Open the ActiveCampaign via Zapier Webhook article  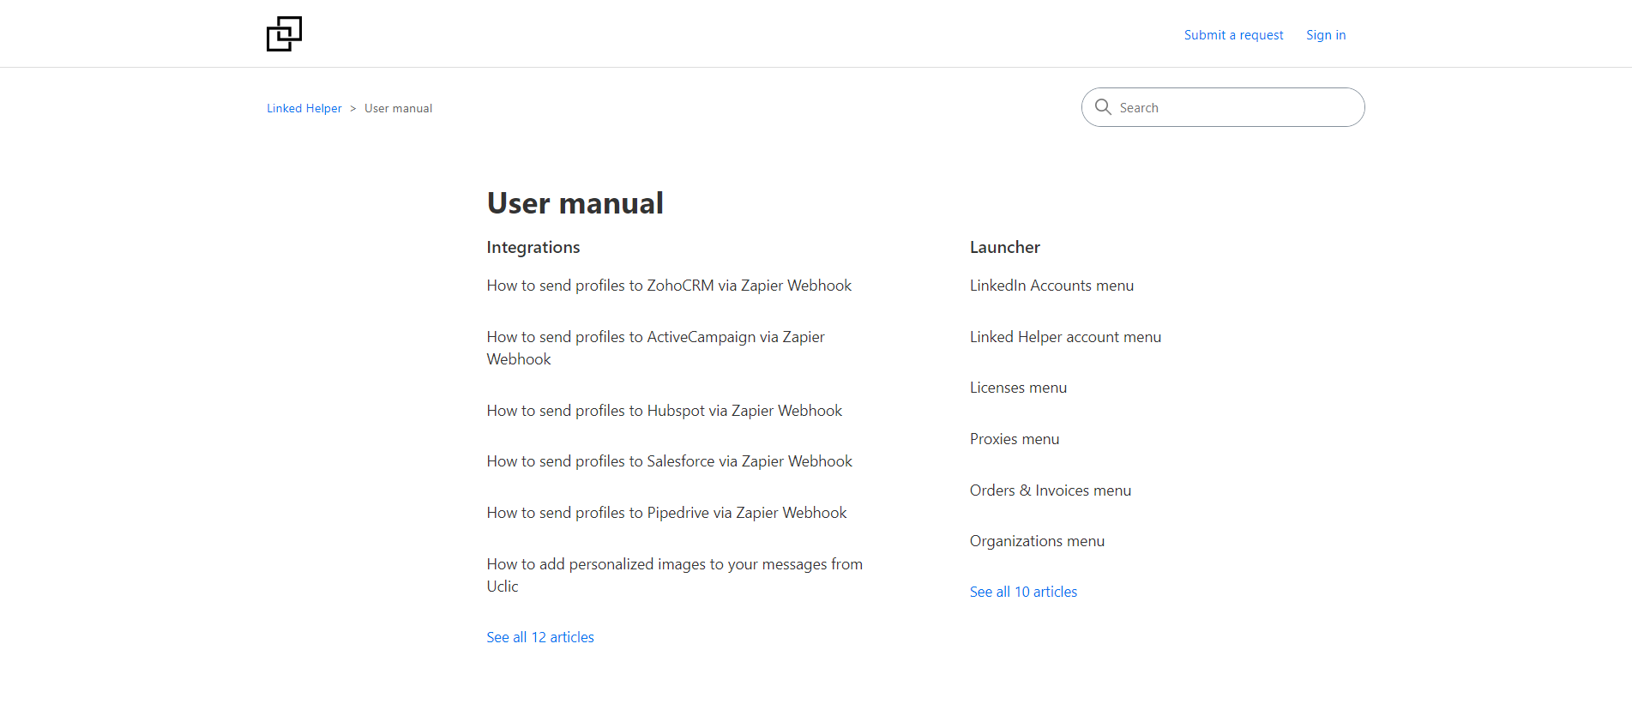coord(656,348)
